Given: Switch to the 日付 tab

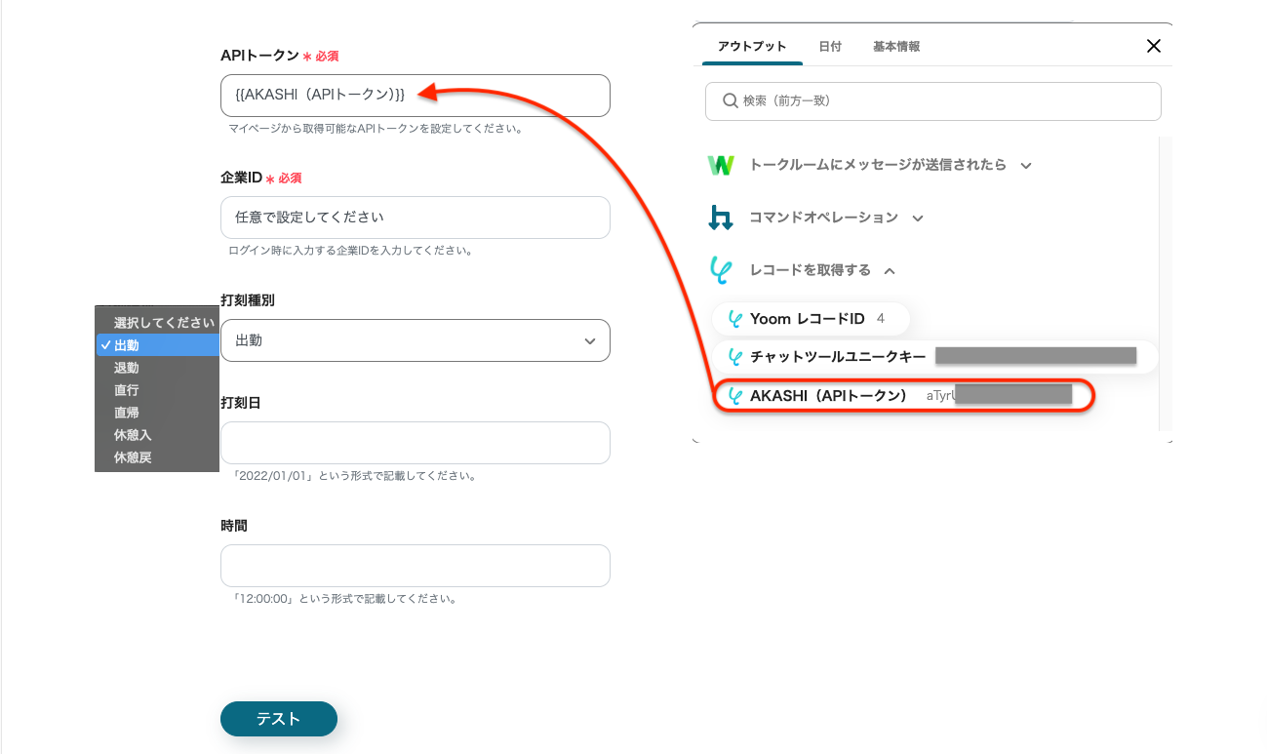Looking at the screenshot, I should point(830,47).
